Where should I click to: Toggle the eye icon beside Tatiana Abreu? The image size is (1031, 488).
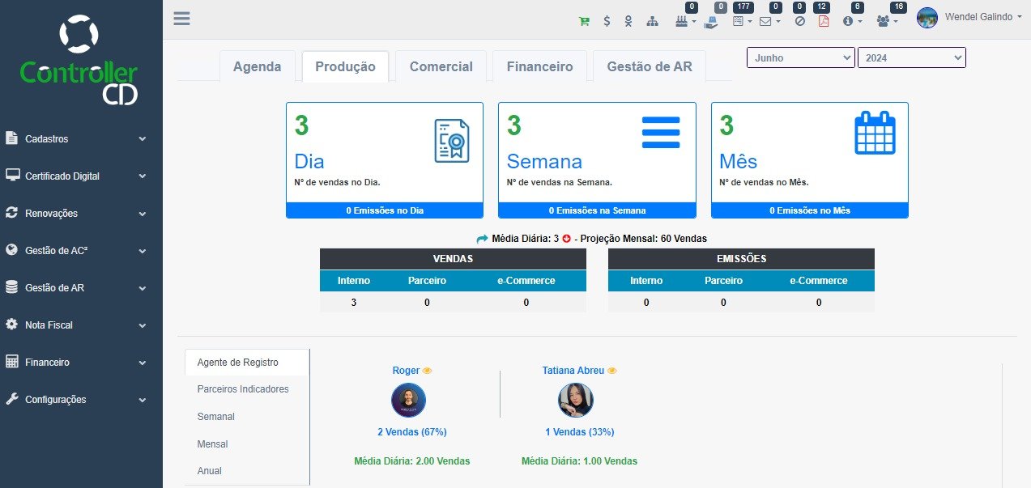[x=612, y=371]
